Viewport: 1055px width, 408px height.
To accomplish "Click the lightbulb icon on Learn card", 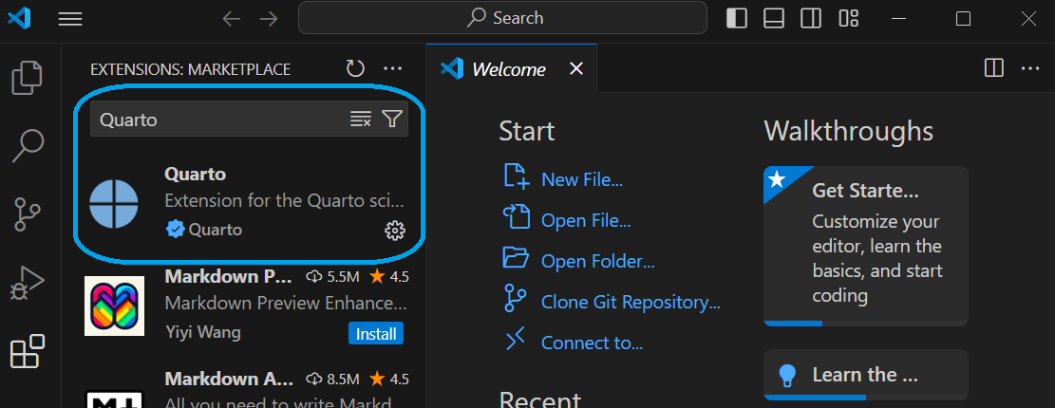I will [x=788, y=375].
